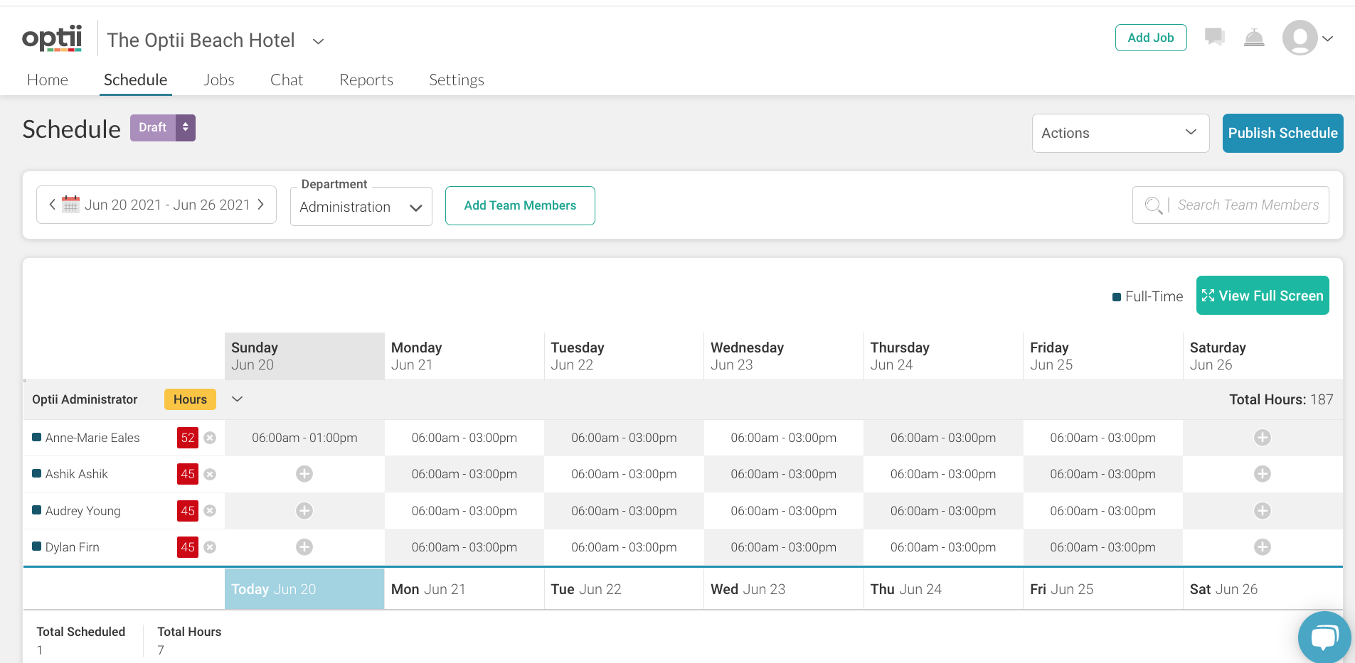Click the Sunday Jun 20 column header
This screenshot has width=1355, height=663.
coord(304,356)
